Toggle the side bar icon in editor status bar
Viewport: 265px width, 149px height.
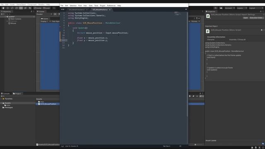[63, 146]
